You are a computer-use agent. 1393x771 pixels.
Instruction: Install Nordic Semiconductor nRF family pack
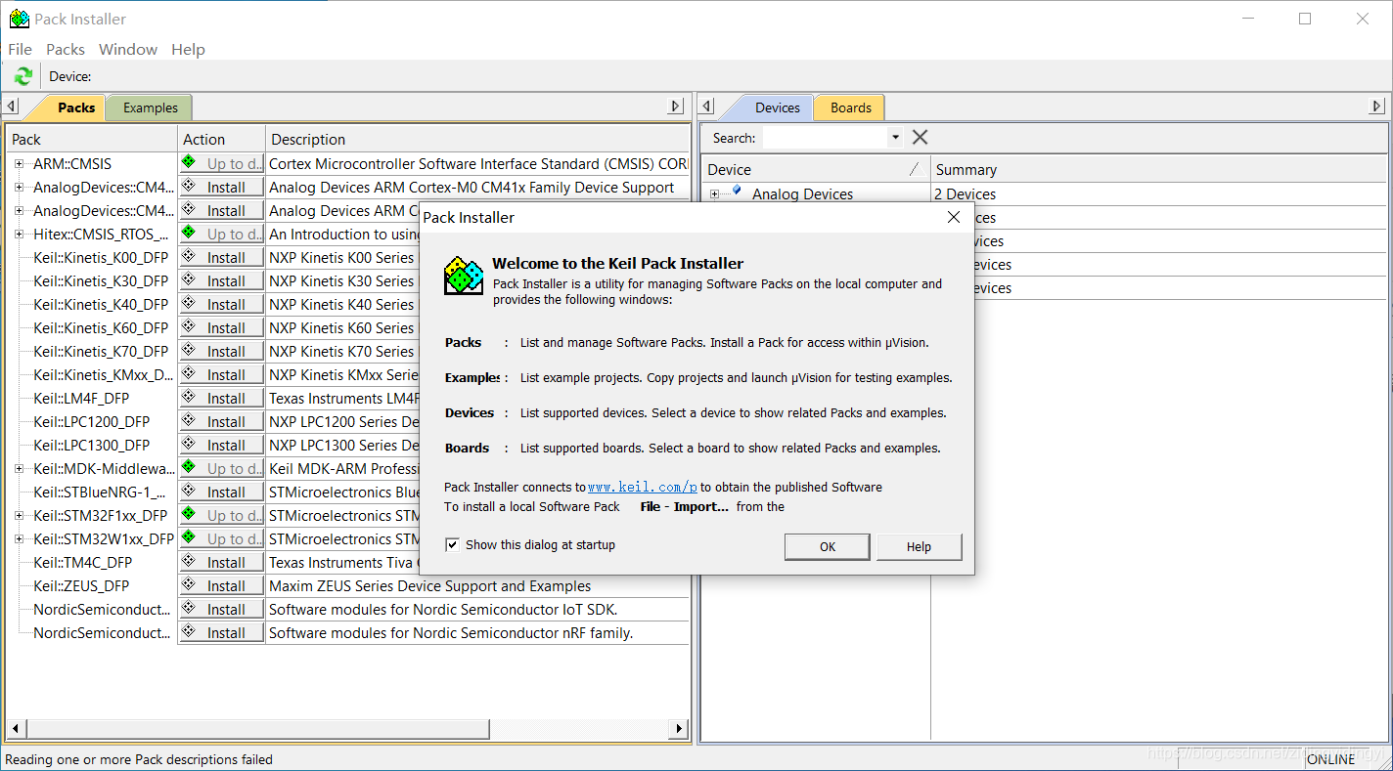[222, 632]
